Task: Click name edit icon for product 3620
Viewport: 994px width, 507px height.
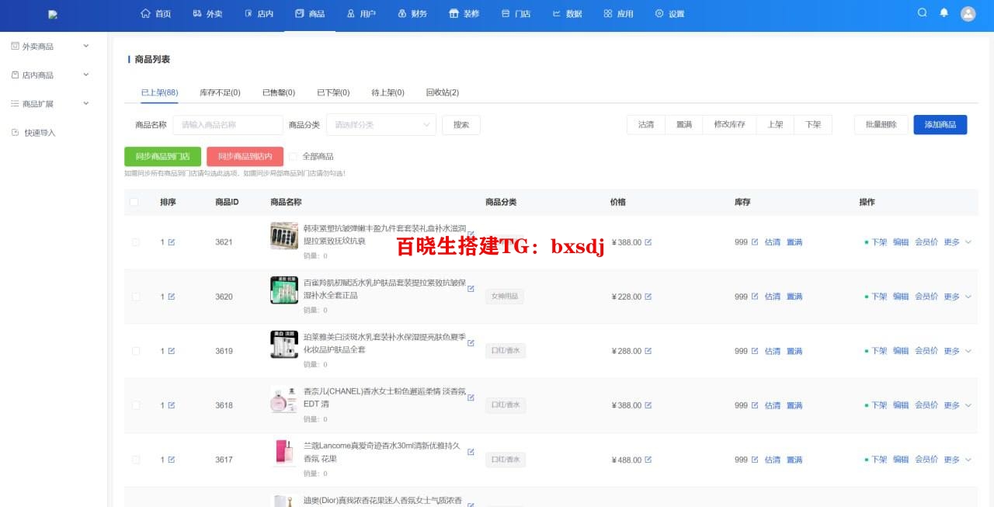Action: [x=471, y=288]
